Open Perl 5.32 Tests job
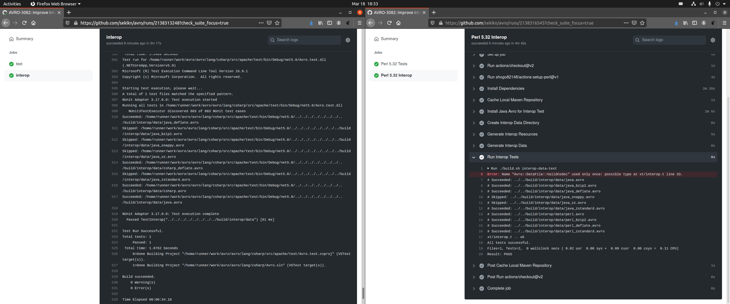This screenshot has height=304, width=730. coord(414,64)
